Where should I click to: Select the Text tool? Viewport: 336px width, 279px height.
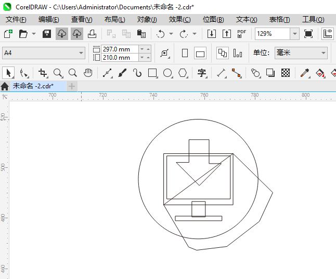[202, 73]
